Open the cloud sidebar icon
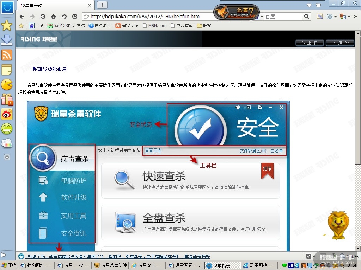Image resolution: width=361 pixels, height=270 pixels. click(7, 143)
